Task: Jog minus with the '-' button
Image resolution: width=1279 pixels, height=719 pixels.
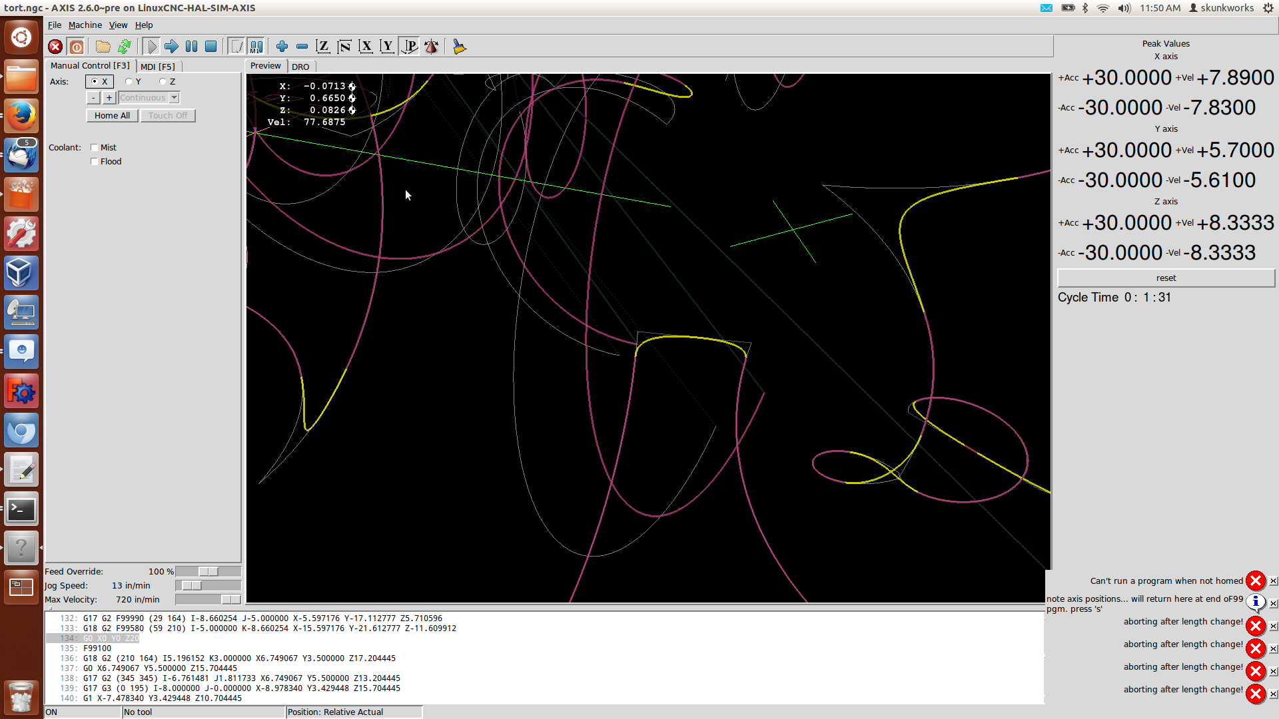Action: point(94,98)
